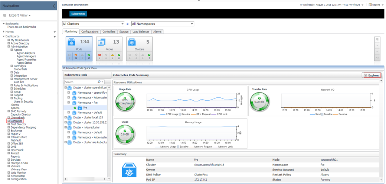Click the Explore button
Screen dimensions: 386x184
click(x=371, y=75)
